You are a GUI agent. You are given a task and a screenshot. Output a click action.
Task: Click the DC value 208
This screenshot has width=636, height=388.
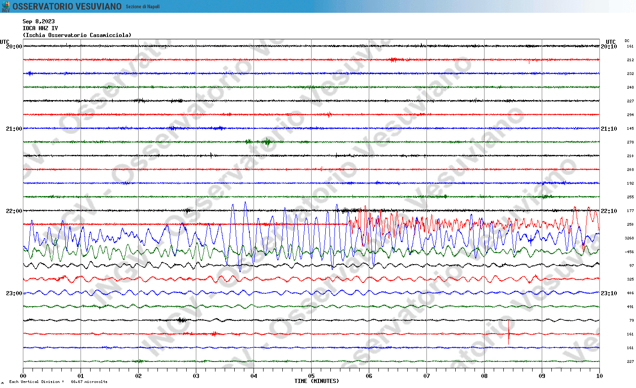(630, 170)
